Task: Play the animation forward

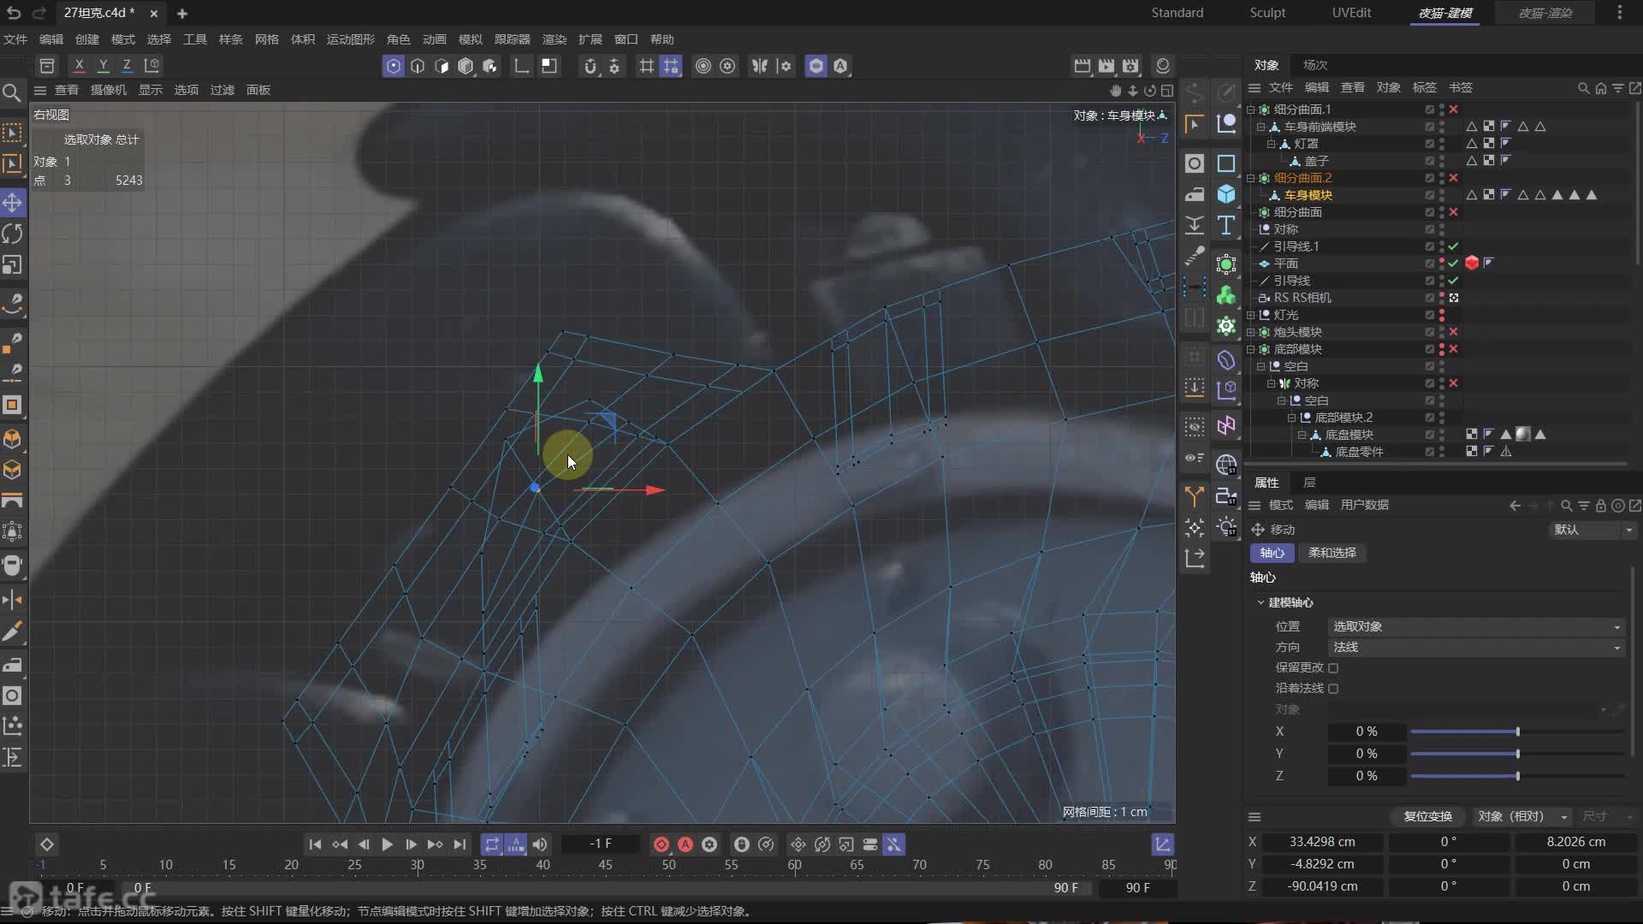Action: 387,844
